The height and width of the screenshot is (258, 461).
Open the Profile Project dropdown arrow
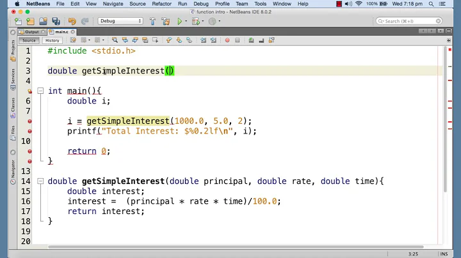220,21
